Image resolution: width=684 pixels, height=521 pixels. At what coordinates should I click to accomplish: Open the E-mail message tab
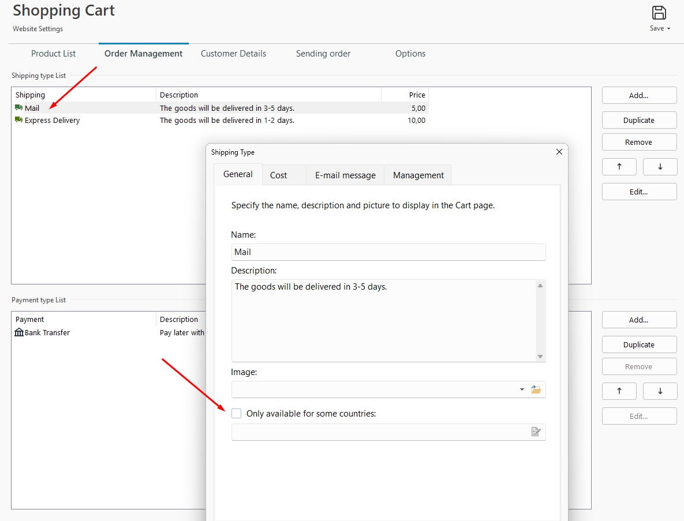tap(345, 175)
